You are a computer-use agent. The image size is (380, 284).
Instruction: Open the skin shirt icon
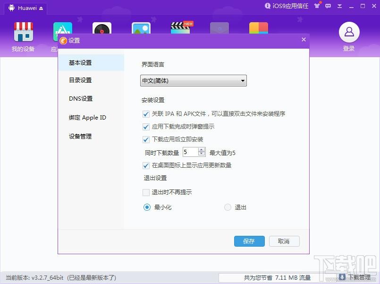tap(317, 5)
